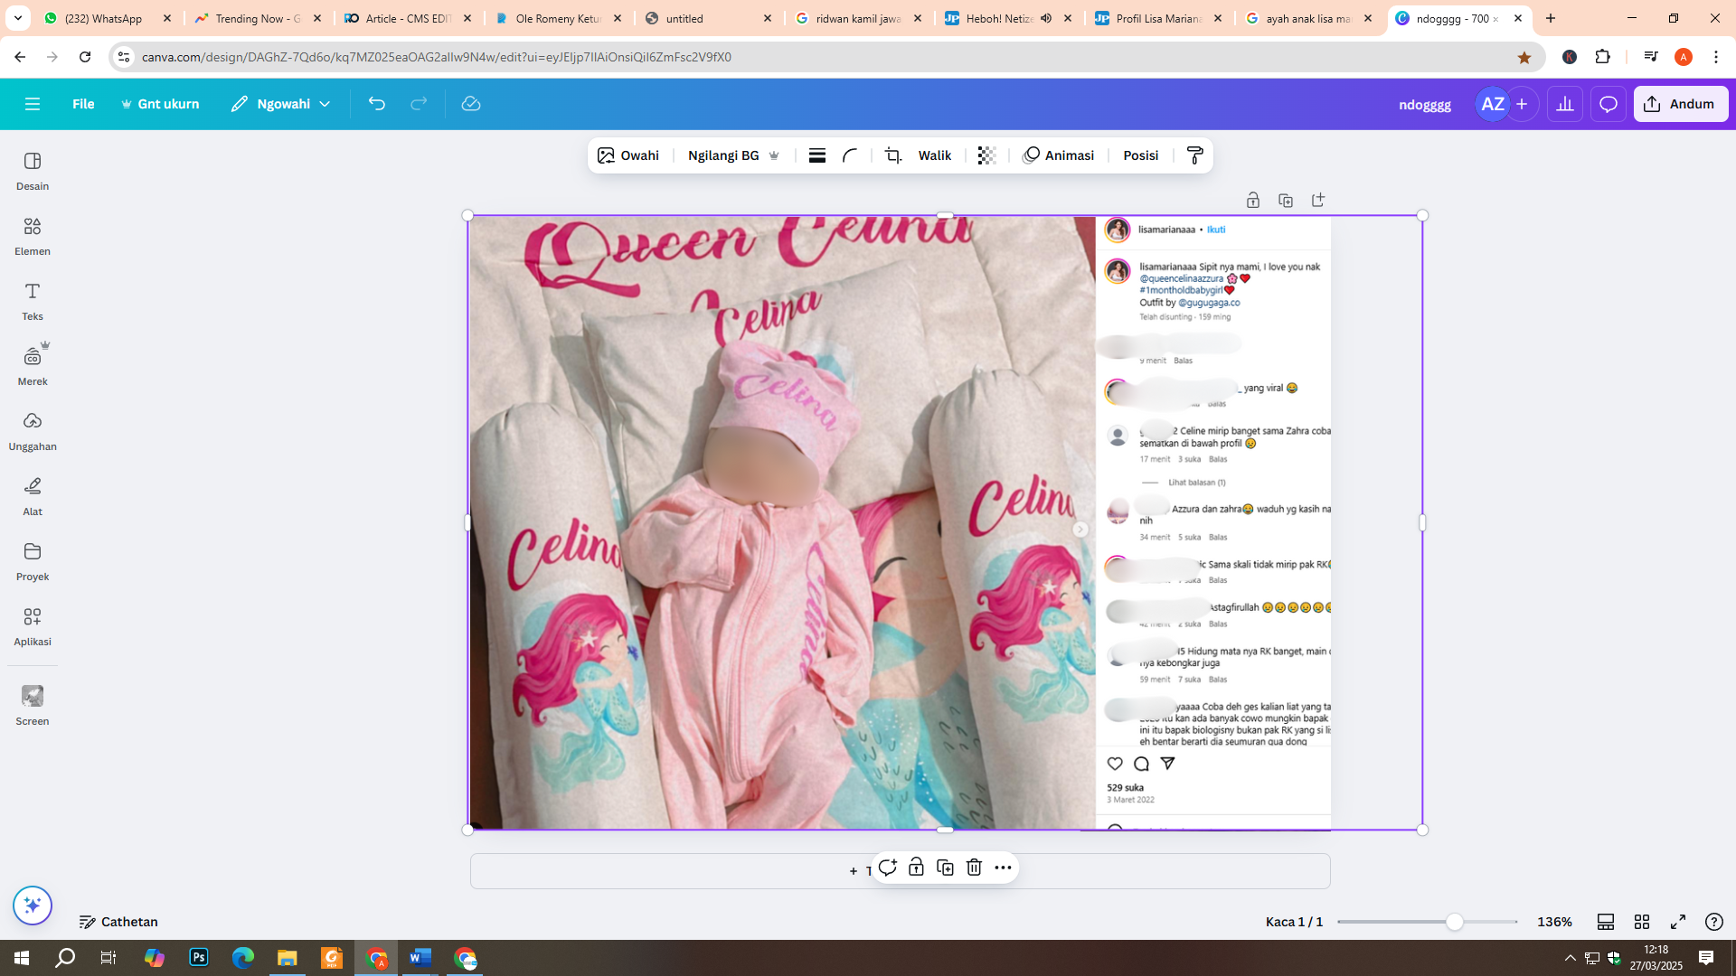The width and height of the screenshot is (1736, 976).
Task: Open the more options ellipsis menu
Action: coord(1003,868)
